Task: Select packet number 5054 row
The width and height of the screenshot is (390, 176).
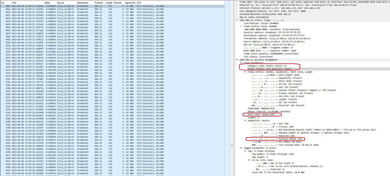Action: point(112,28)
